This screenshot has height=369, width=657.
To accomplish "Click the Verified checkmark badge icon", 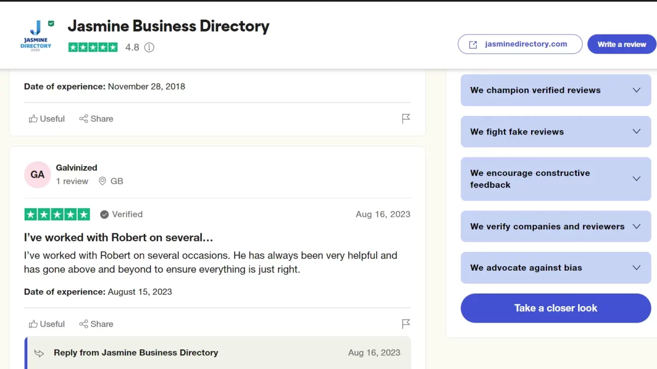I will pyautogui.click(x=105, y=215).
